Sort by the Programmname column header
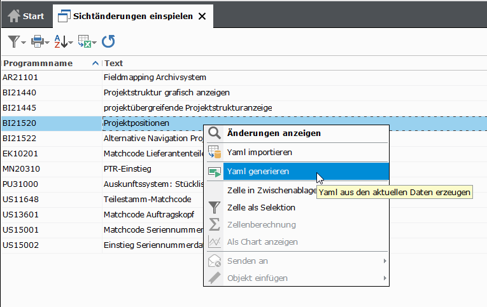487x307 pixels. pos(38,63)
